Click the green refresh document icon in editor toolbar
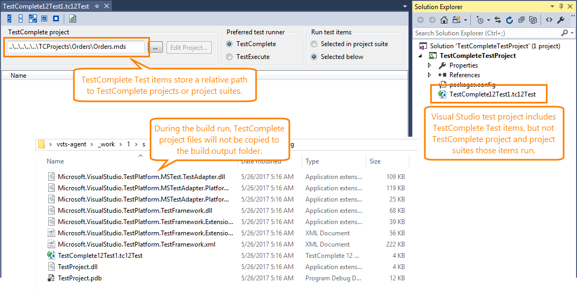The width and height of the screenshot is (577, 290). tap(72, 18)
